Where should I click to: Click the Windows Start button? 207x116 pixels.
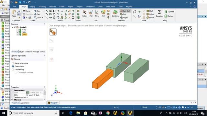(4, 113)
